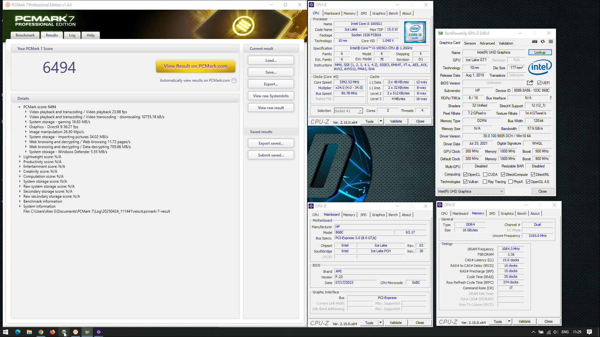This screenshot has width=600, height=337.
Task: Collapse the PCMark score: 6494 tree node
Action: pyautogui.click(x=19, y=107)
